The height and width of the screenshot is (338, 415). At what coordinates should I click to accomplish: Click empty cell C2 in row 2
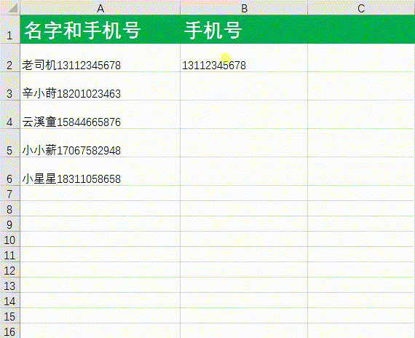pyautogui.click(x=361, y=58)
